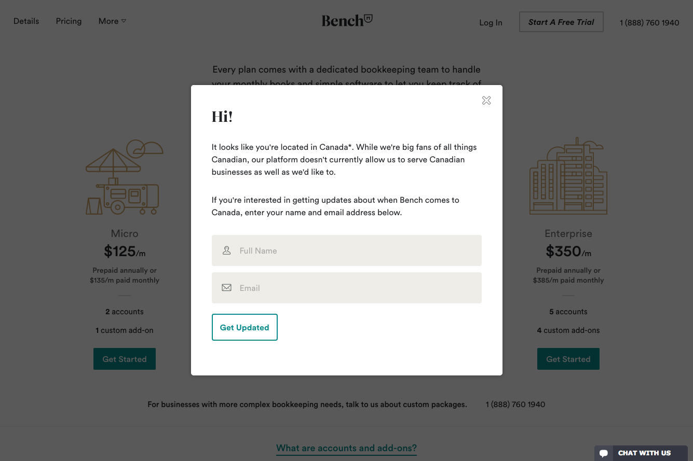Click the header phone number
The image size is (693, 461).
649,23
